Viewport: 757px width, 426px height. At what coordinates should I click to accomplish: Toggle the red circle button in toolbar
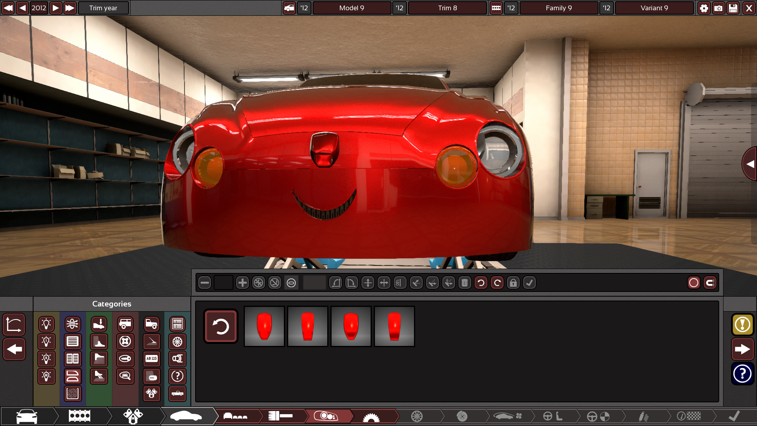pyautogui.click(x=694, y=283)
